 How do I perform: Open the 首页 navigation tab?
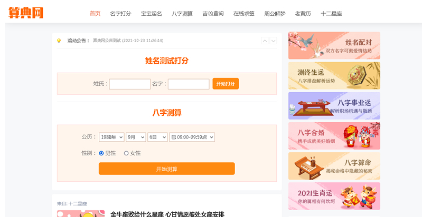(95, 13)
